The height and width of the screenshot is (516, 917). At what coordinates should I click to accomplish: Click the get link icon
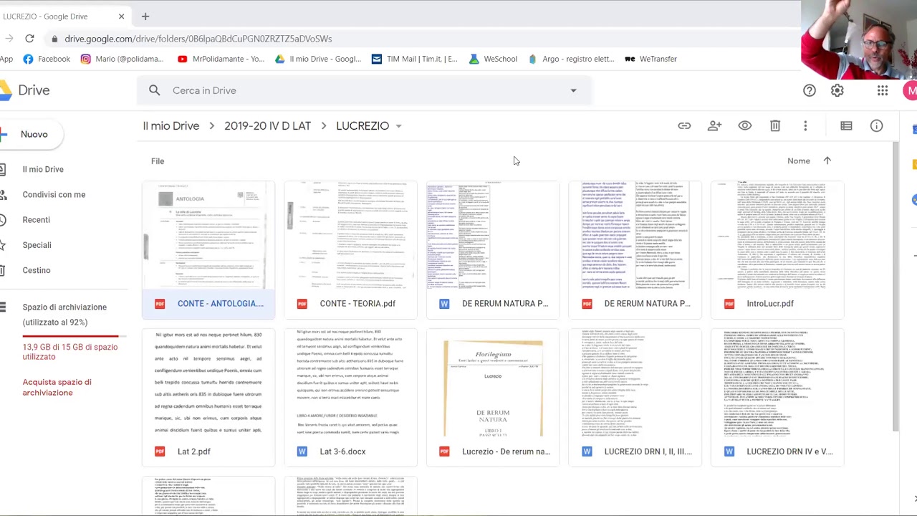[x=684, y=126]
